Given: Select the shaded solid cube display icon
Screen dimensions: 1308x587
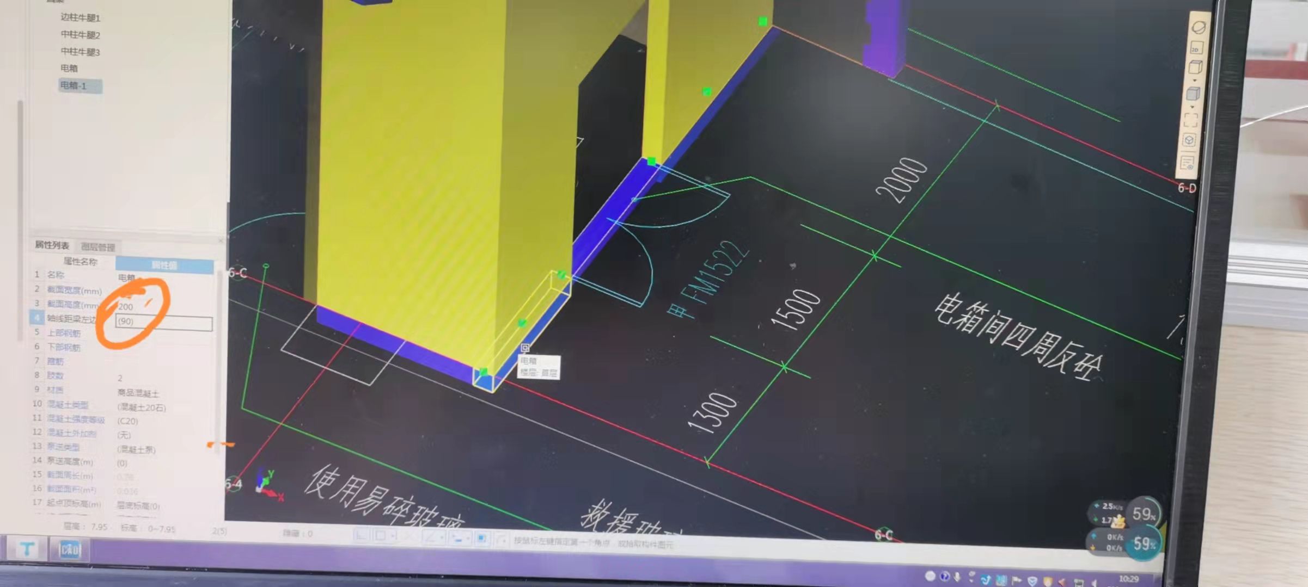Looking at the screenshot, I should pyautogui.click(x=1193, y=94).
